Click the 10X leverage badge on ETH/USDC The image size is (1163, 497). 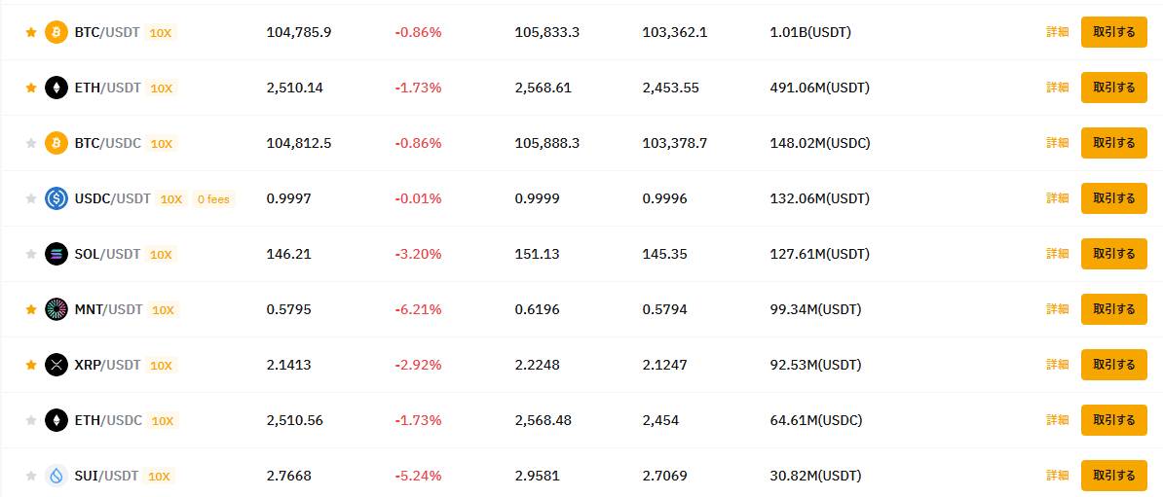163,421
